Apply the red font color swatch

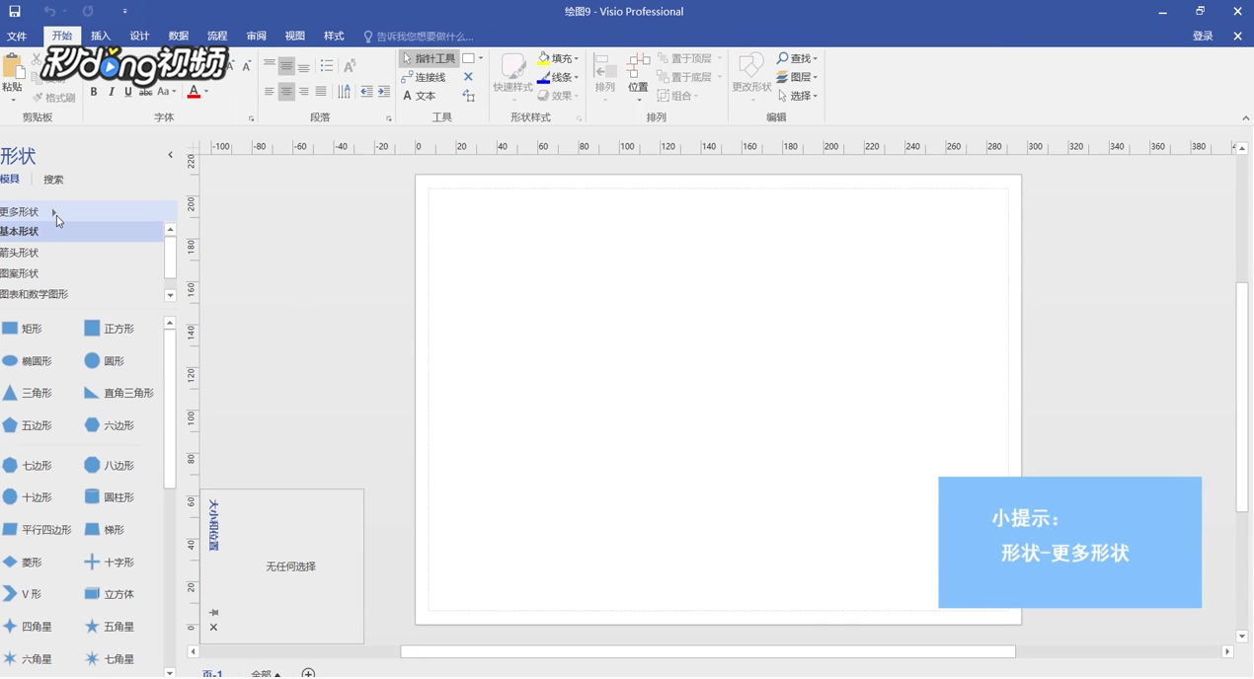tap(194, 92)
